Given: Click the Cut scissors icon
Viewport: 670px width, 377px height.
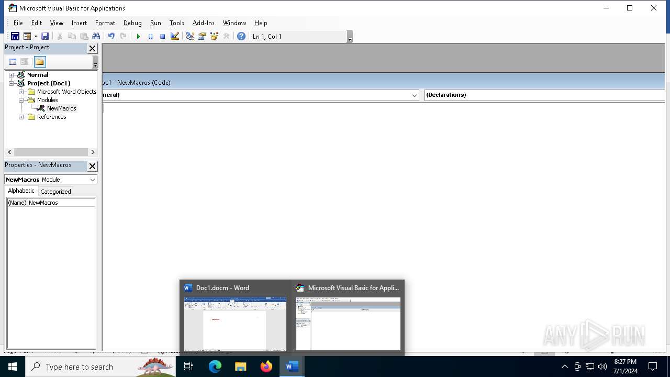Looking at the screenshot, I should (60, 36).
